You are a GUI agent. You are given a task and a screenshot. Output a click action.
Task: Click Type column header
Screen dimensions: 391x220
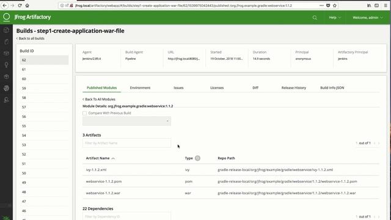(189, 158)
